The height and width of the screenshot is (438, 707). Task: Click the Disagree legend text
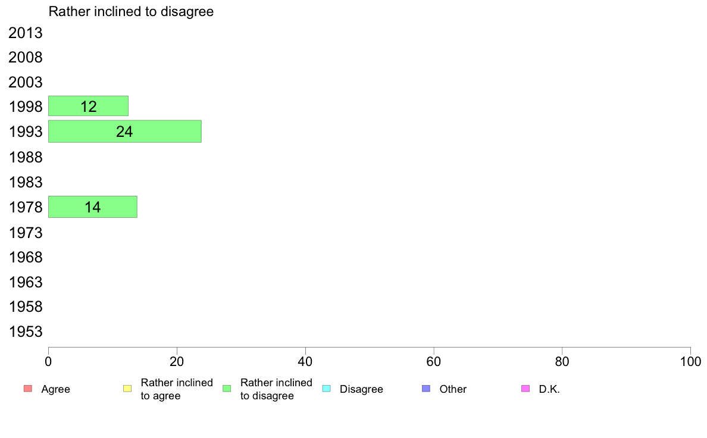click(361, 389)
